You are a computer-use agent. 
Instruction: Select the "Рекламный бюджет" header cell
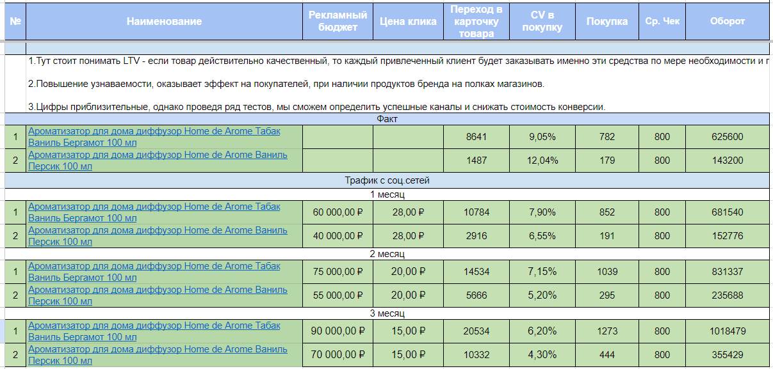point(338,21)
